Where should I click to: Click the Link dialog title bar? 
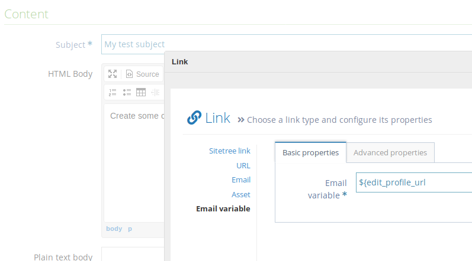318,62
